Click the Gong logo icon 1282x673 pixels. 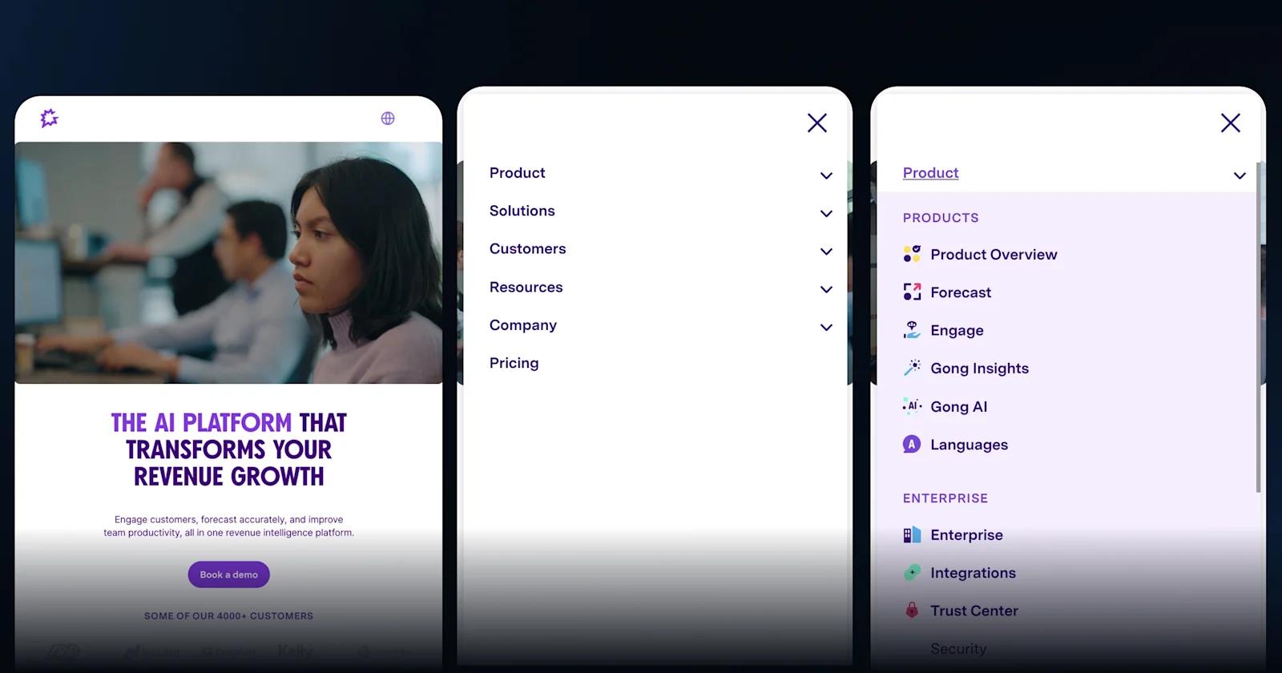(50, 119)
